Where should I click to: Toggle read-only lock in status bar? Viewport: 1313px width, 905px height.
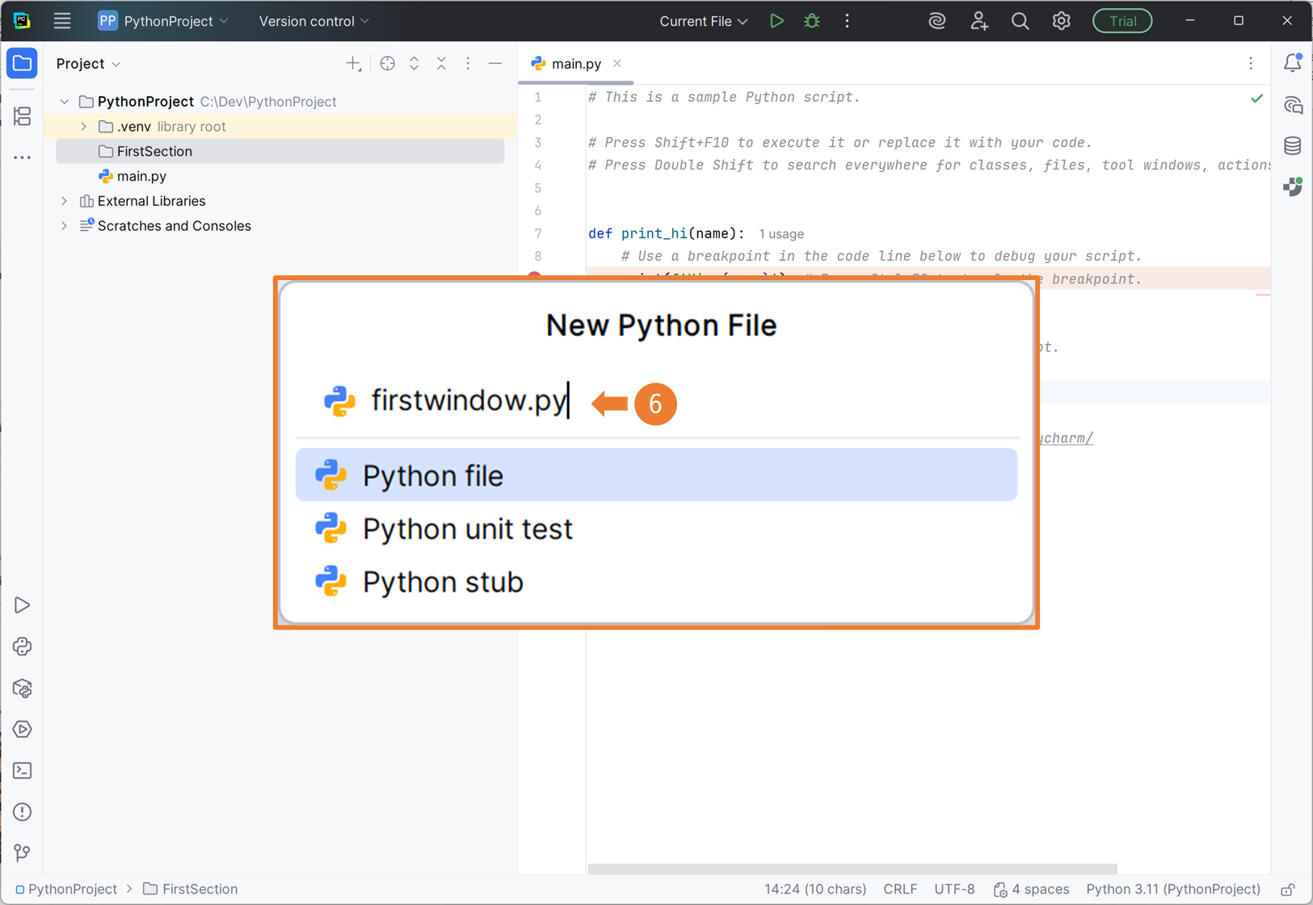(1288, 890)
